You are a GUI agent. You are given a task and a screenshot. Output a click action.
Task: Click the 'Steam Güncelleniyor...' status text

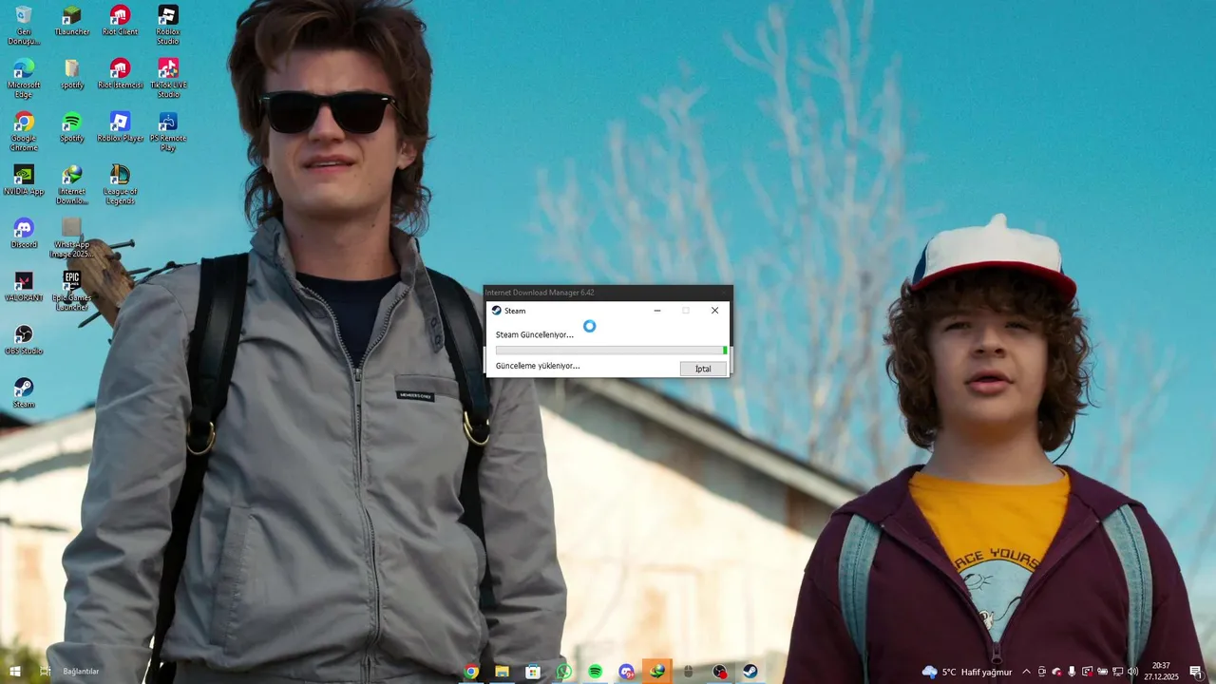pyautogui.click(x=535, y=334)
